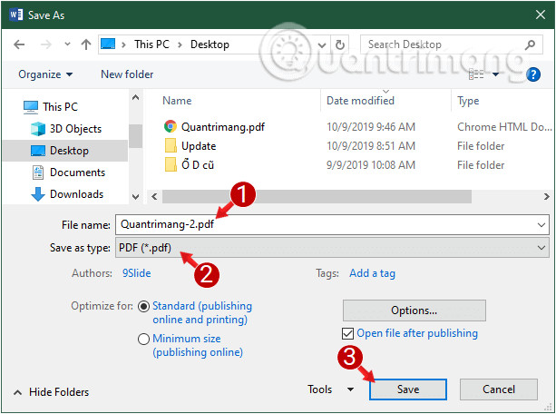Open the recent locations dropdown arrow
The image size is (556, 414).
point(67,44)
